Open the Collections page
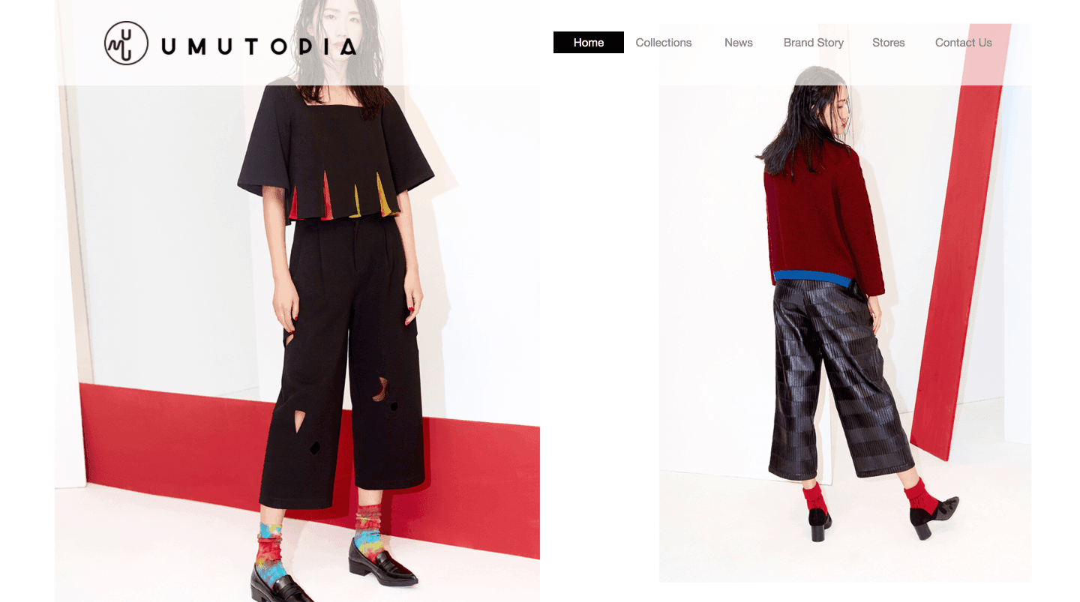1080x602 pixels. click(x=664, y=43)
